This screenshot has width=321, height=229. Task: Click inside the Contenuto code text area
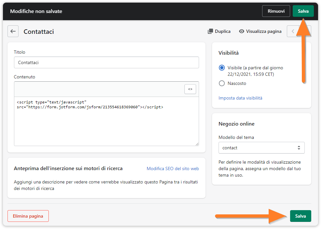coord(106,121)
